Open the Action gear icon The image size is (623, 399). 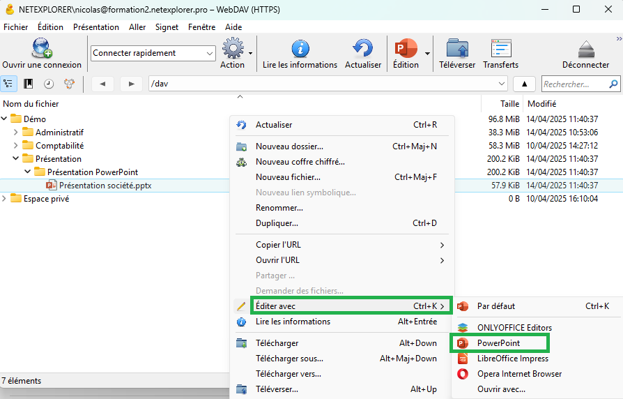232,49
